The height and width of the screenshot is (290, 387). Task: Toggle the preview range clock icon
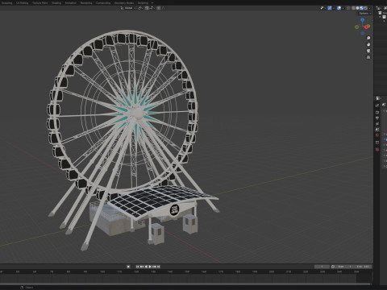click(333, 267)
